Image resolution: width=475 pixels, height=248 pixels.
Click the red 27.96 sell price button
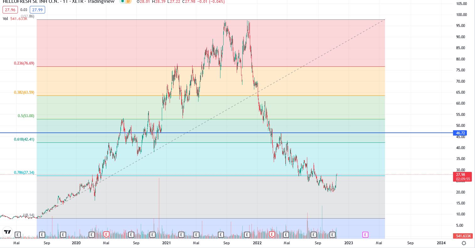10,10
